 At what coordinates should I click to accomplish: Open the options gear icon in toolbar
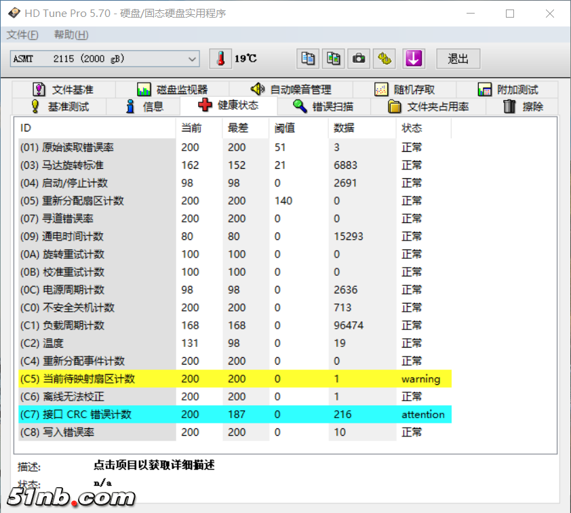(385, 59)
